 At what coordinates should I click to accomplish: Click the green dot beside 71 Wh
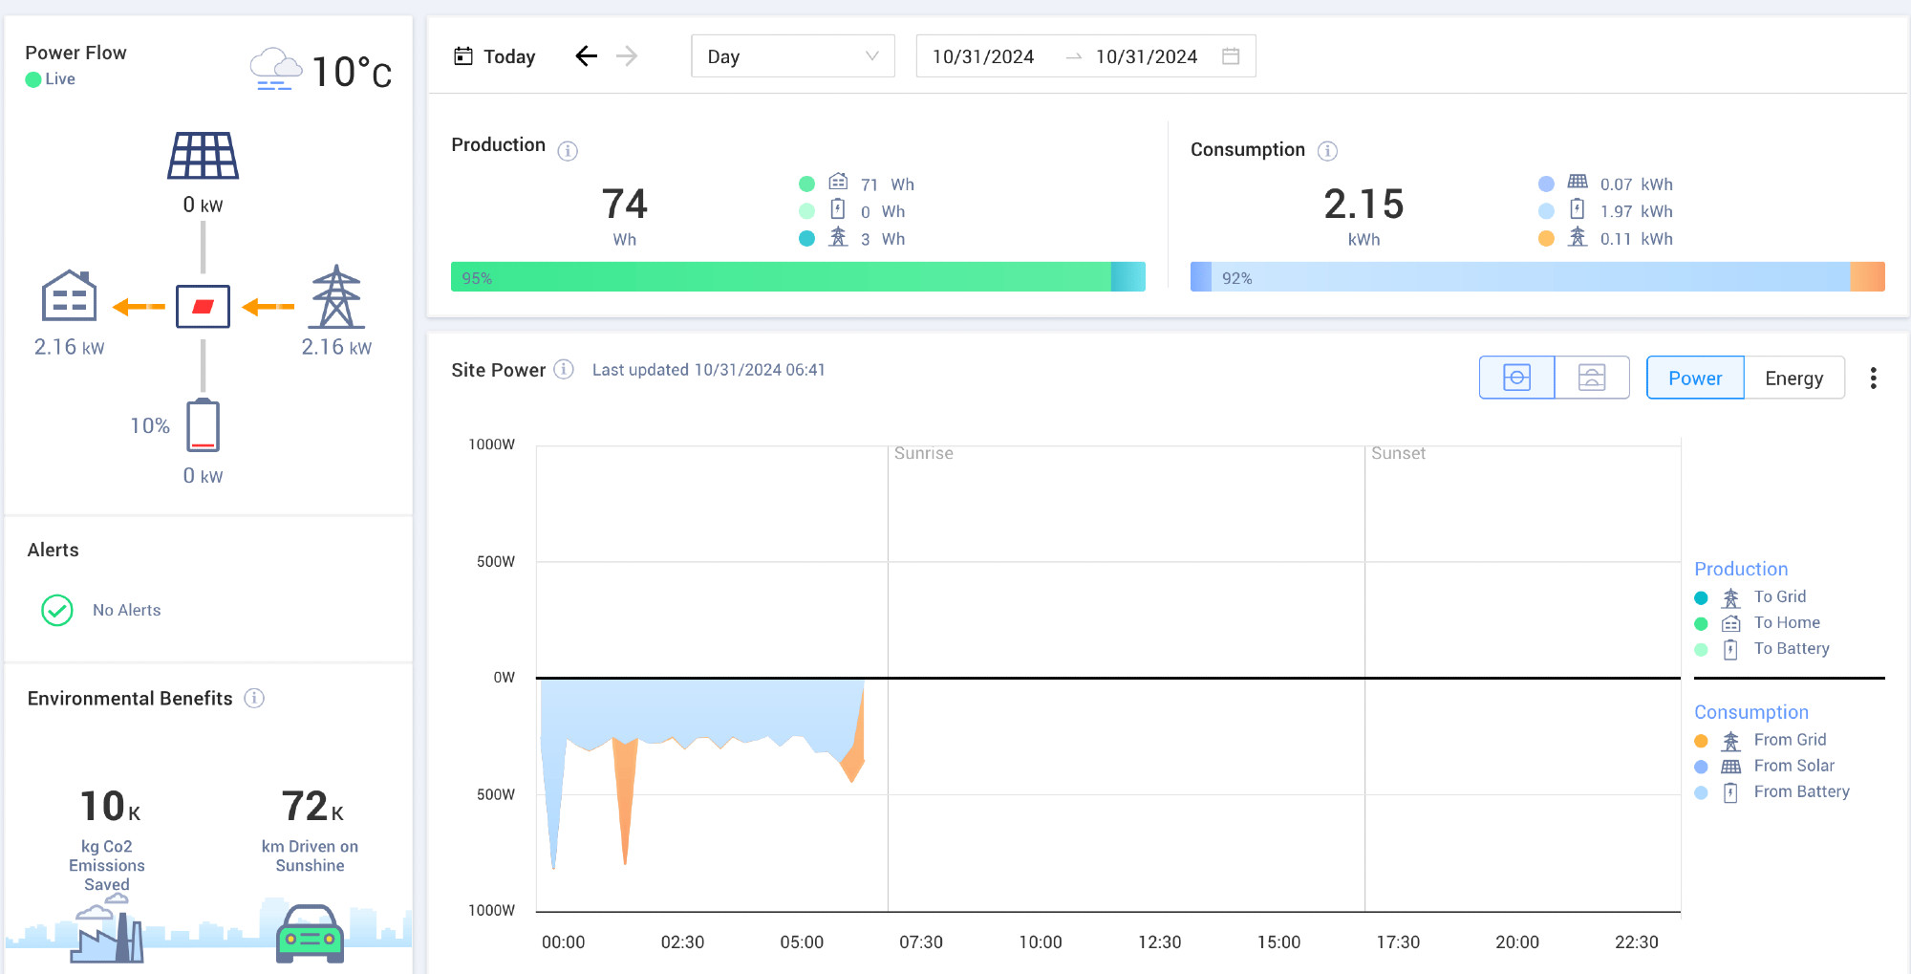click(x=806, y=184)
